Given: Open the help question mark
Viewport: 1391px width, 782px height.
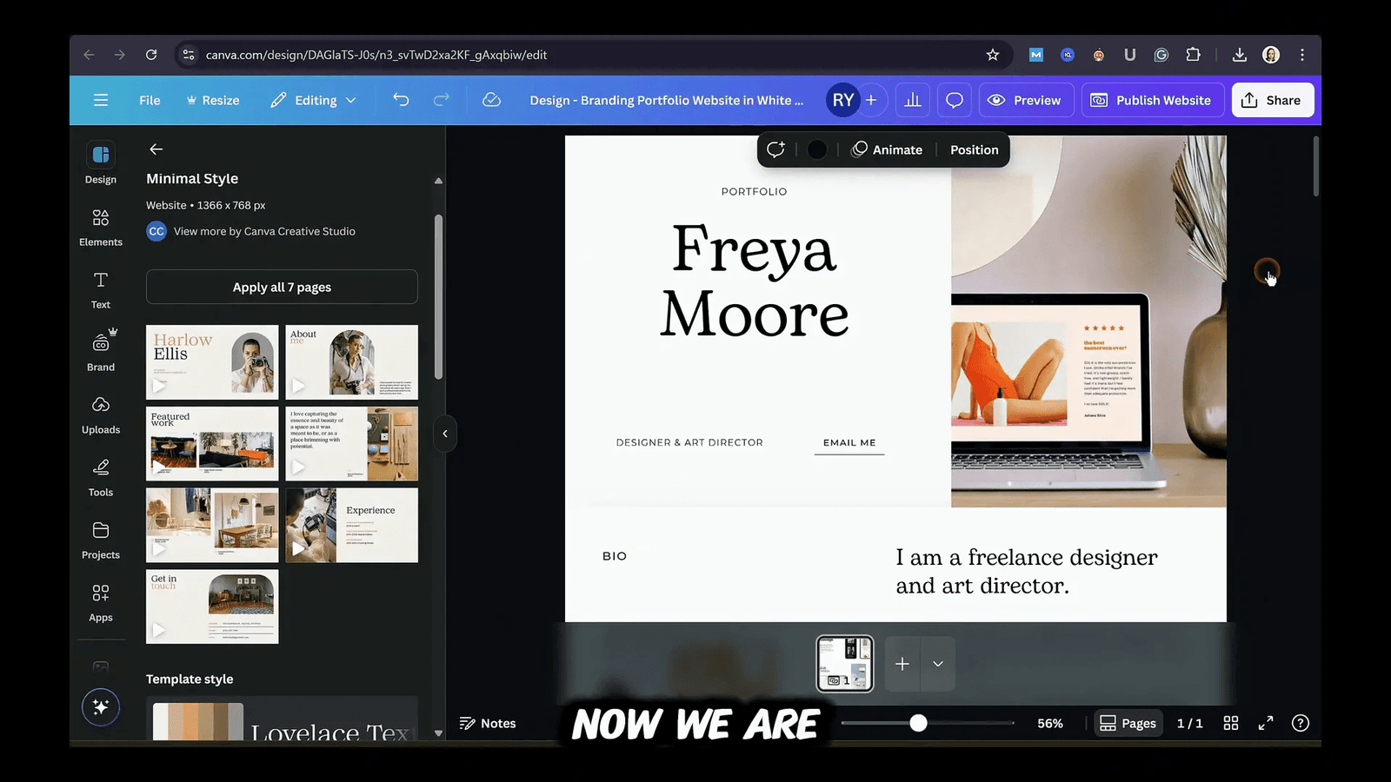Looking at the screenshot, I should [1301, 723].
